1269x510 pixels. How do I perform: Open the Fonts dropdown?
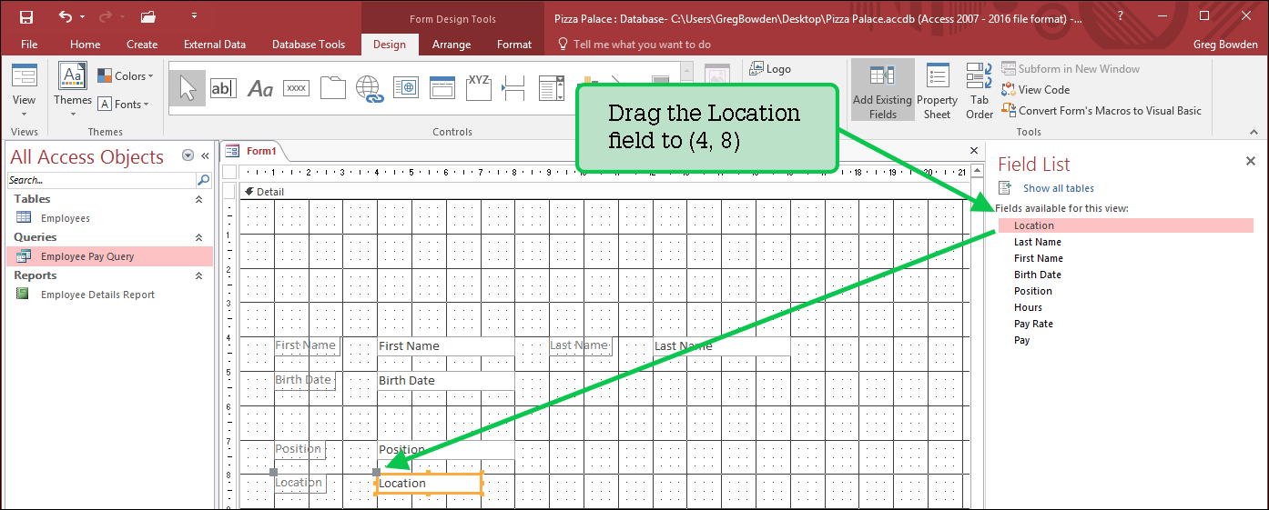coord(123,104)
